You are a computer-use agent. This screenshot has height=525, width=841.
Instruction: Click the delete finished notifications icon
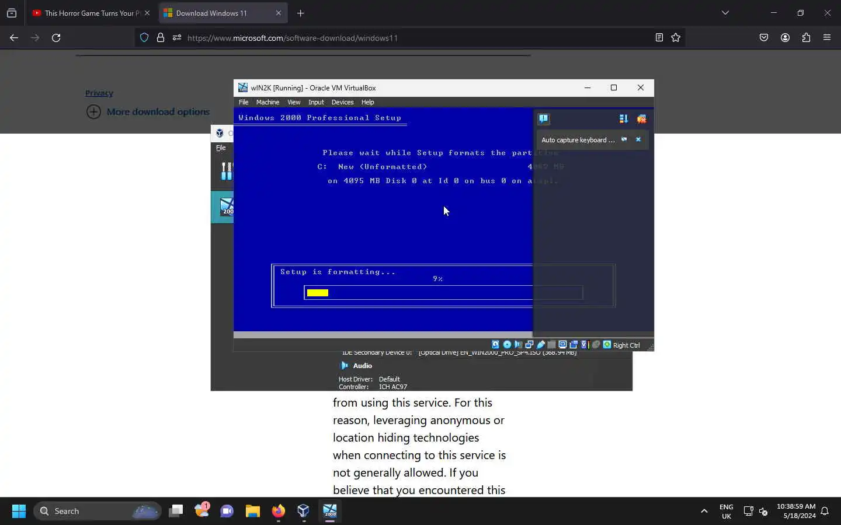(x=641, y=119)
